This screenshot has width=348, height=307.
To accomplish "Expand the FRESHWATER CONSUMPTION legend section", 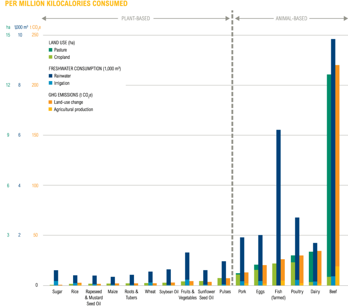I will (x=85, y=69).
